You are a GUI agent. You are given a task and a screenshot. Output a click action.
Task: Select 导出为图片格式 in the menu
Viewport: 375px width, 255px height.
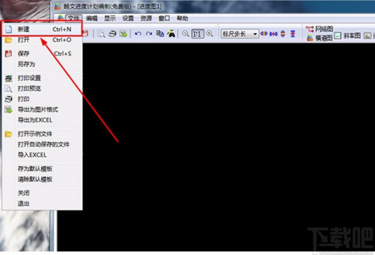coord(42,110)
